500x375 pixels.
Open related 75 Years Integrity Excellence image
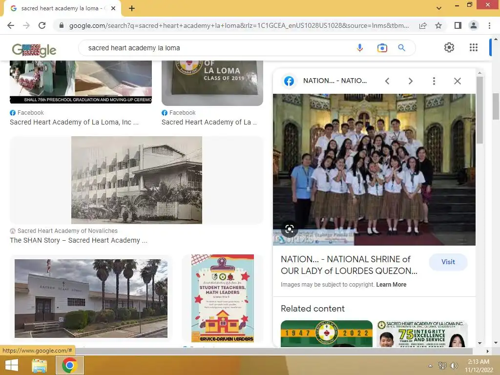[422, 333]
